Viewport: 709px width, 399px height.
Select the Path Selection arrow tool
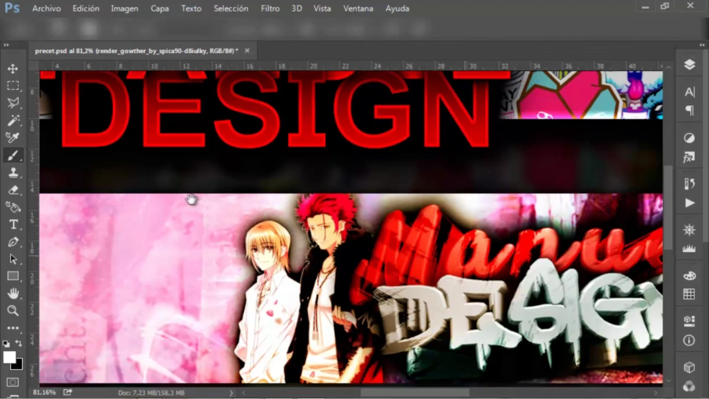point(13,259)
